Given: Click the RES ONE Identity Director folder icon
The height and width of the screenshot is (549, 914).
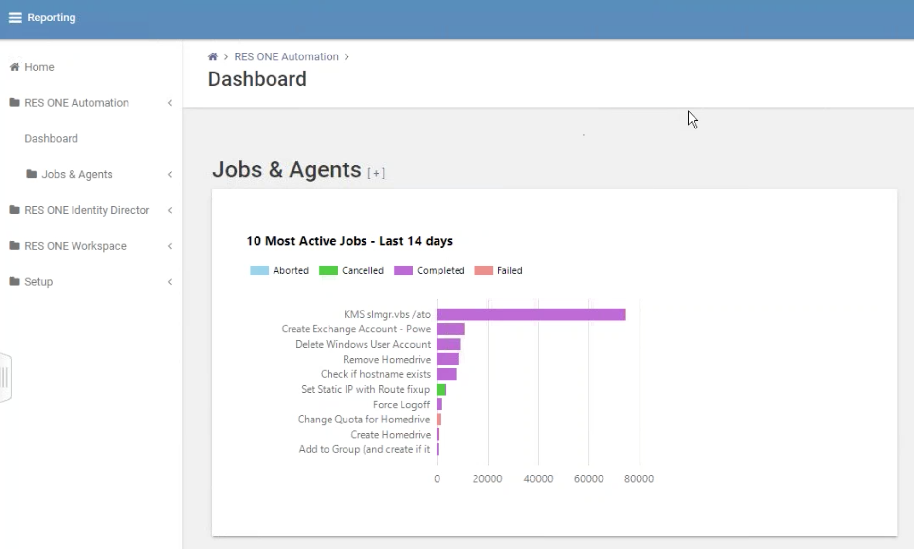Looking at the screenshot, I should pos(15,210).
